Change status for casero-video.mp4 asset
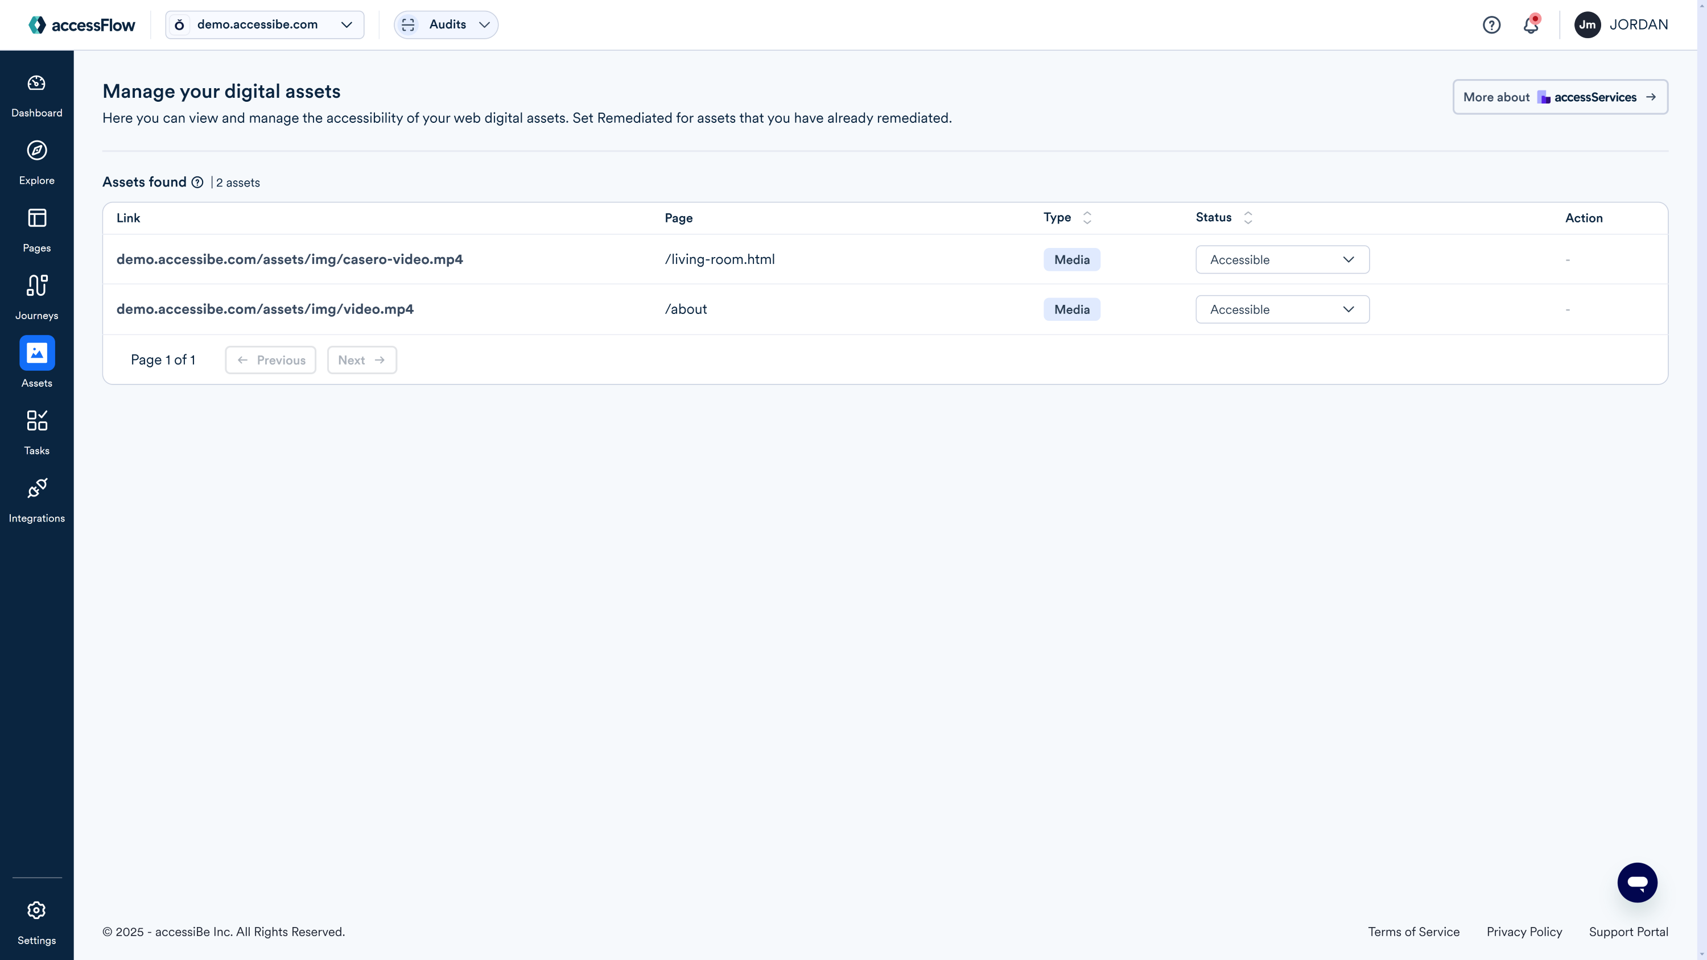This screenshot has width=1707, height=960. coord(1281,259)
